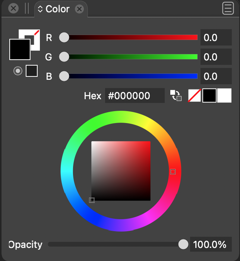Close the Color tab
The image size is (240, 261).
pos(79,9)
